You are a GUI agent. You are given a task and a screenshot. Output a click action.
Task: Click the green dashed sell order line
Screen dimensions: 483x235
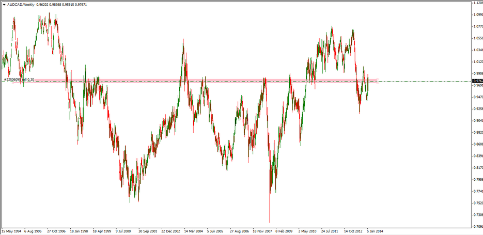[424, 82]
